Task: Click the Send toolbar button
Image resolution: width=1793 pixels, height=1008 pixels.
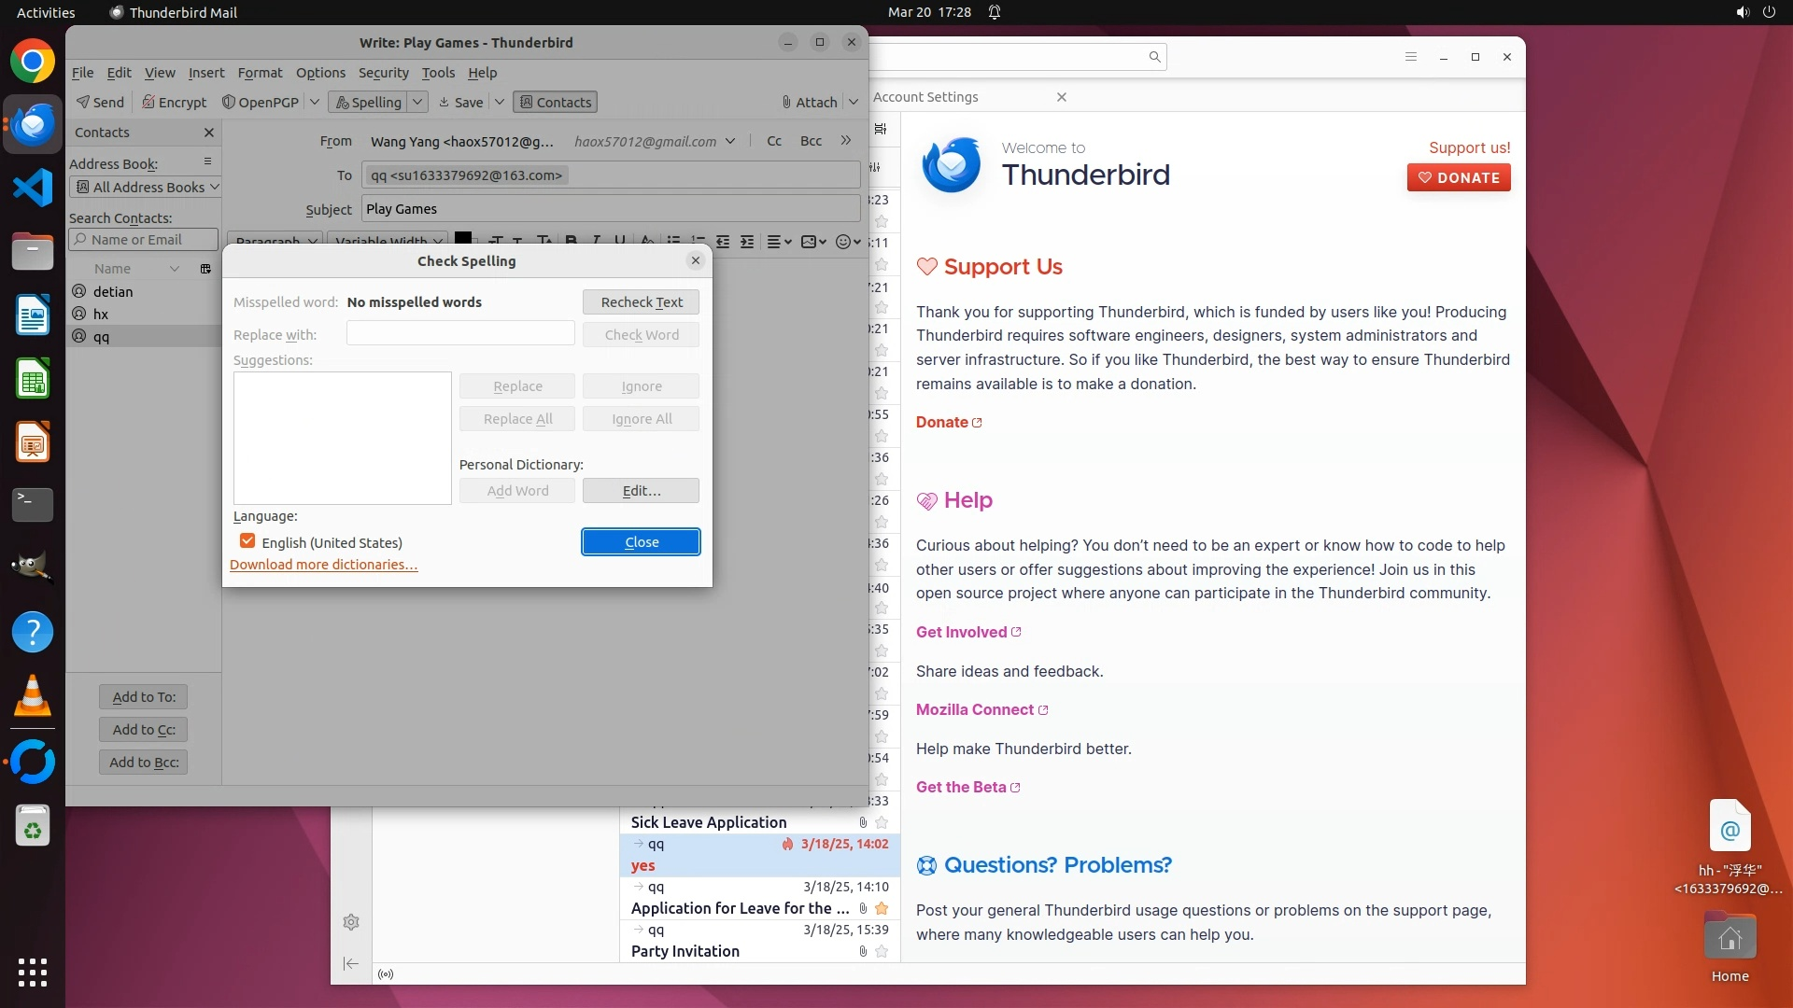Action: pyautogui.click(x=100, y=102)
